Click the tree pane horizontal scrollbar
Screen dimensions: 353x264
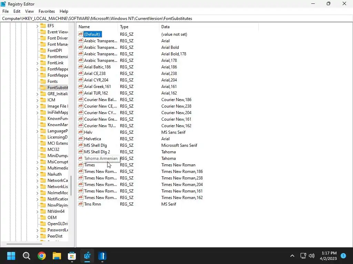pyautogui.click(x=24, y=244)
